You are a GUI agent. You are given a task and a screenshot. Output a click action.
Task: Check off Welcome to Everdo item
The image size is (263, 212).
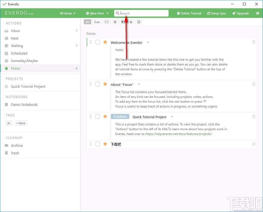pyautogui.click(x=98, y=42)
